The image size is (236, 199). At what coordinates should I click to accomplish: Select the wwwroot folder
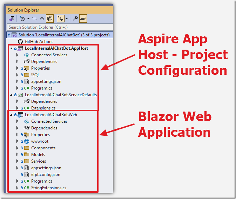click(x=40, y=141)
